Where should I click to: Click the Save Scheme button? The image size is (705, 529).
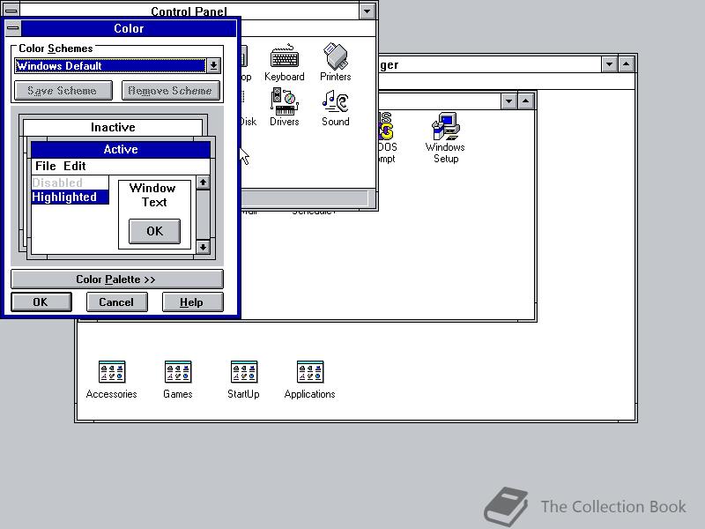[x=63, y=91]
